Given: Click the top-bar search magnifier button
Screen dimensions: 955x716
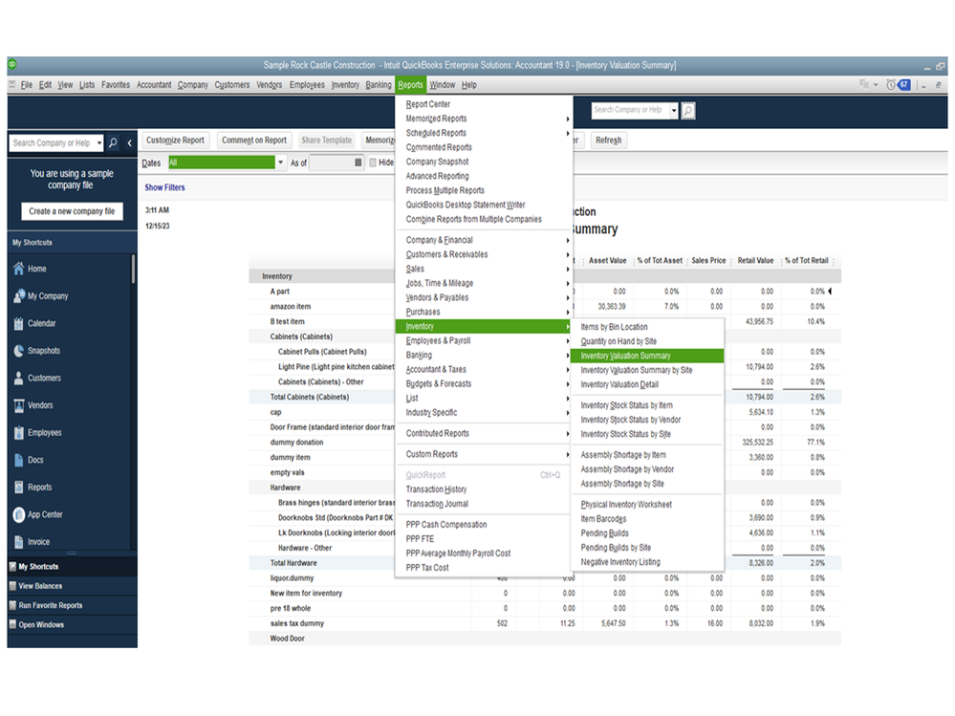Looking at the screenshot, I should [687, 110].
